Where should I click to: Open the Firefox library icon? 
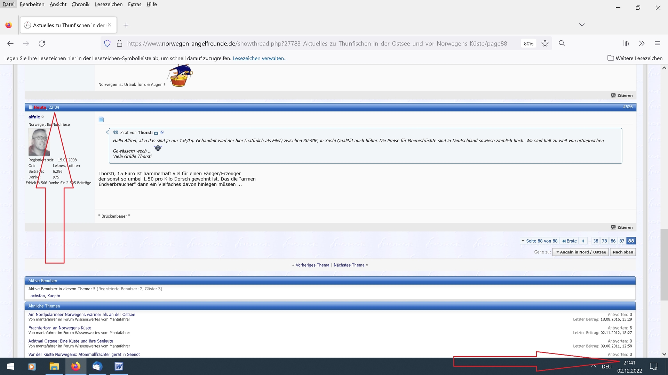626,43
